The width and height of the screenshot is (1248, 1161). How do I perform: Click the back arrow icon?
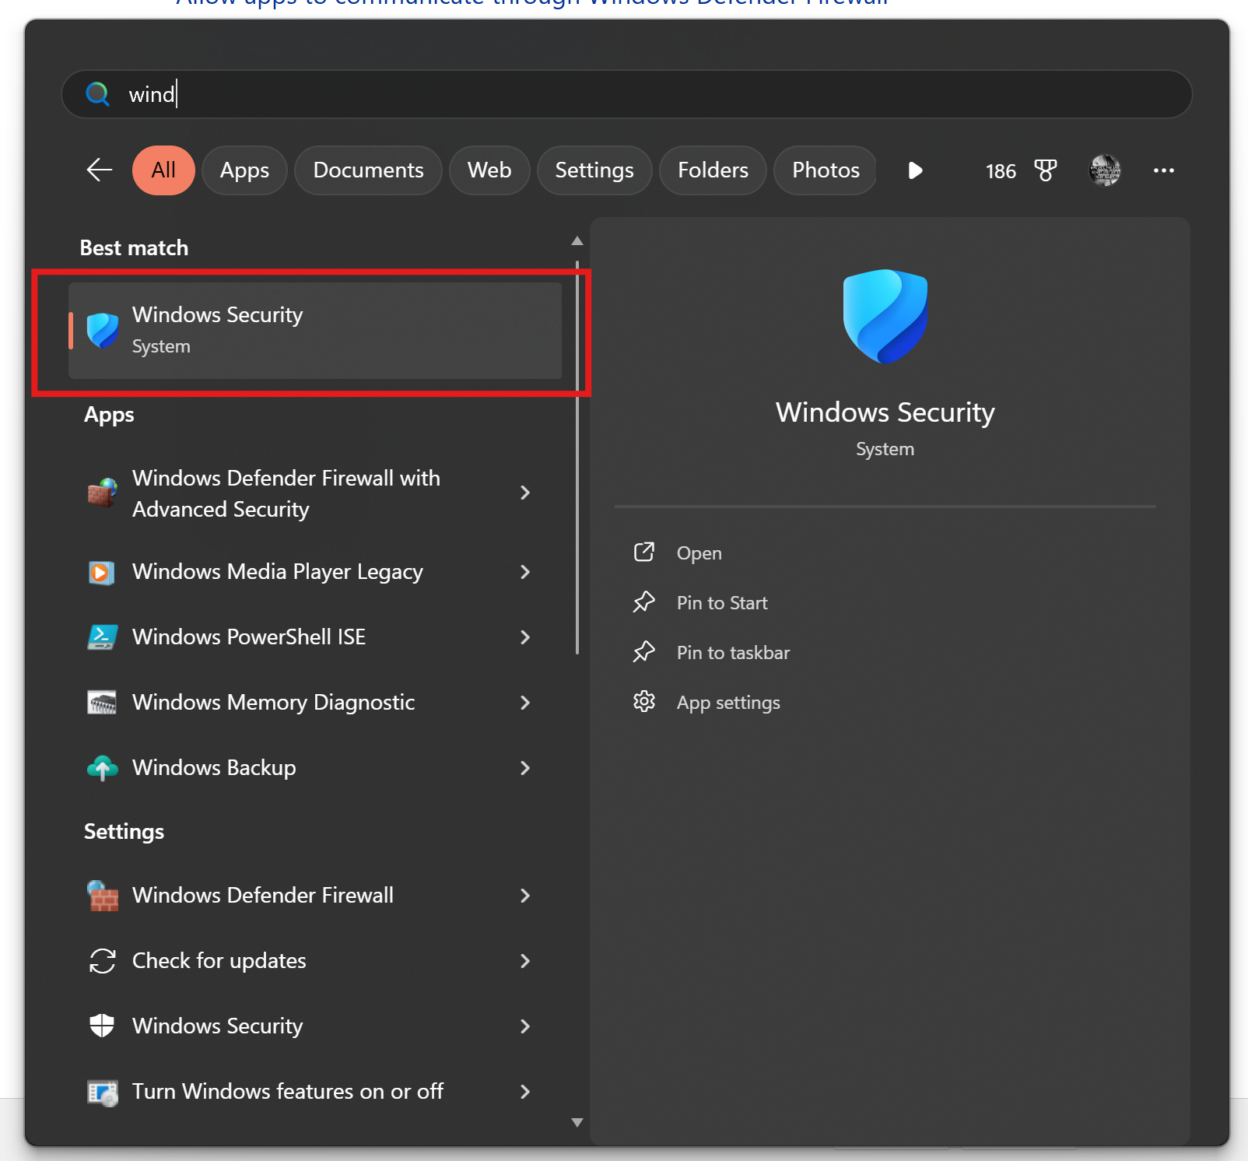coord(100,170)
